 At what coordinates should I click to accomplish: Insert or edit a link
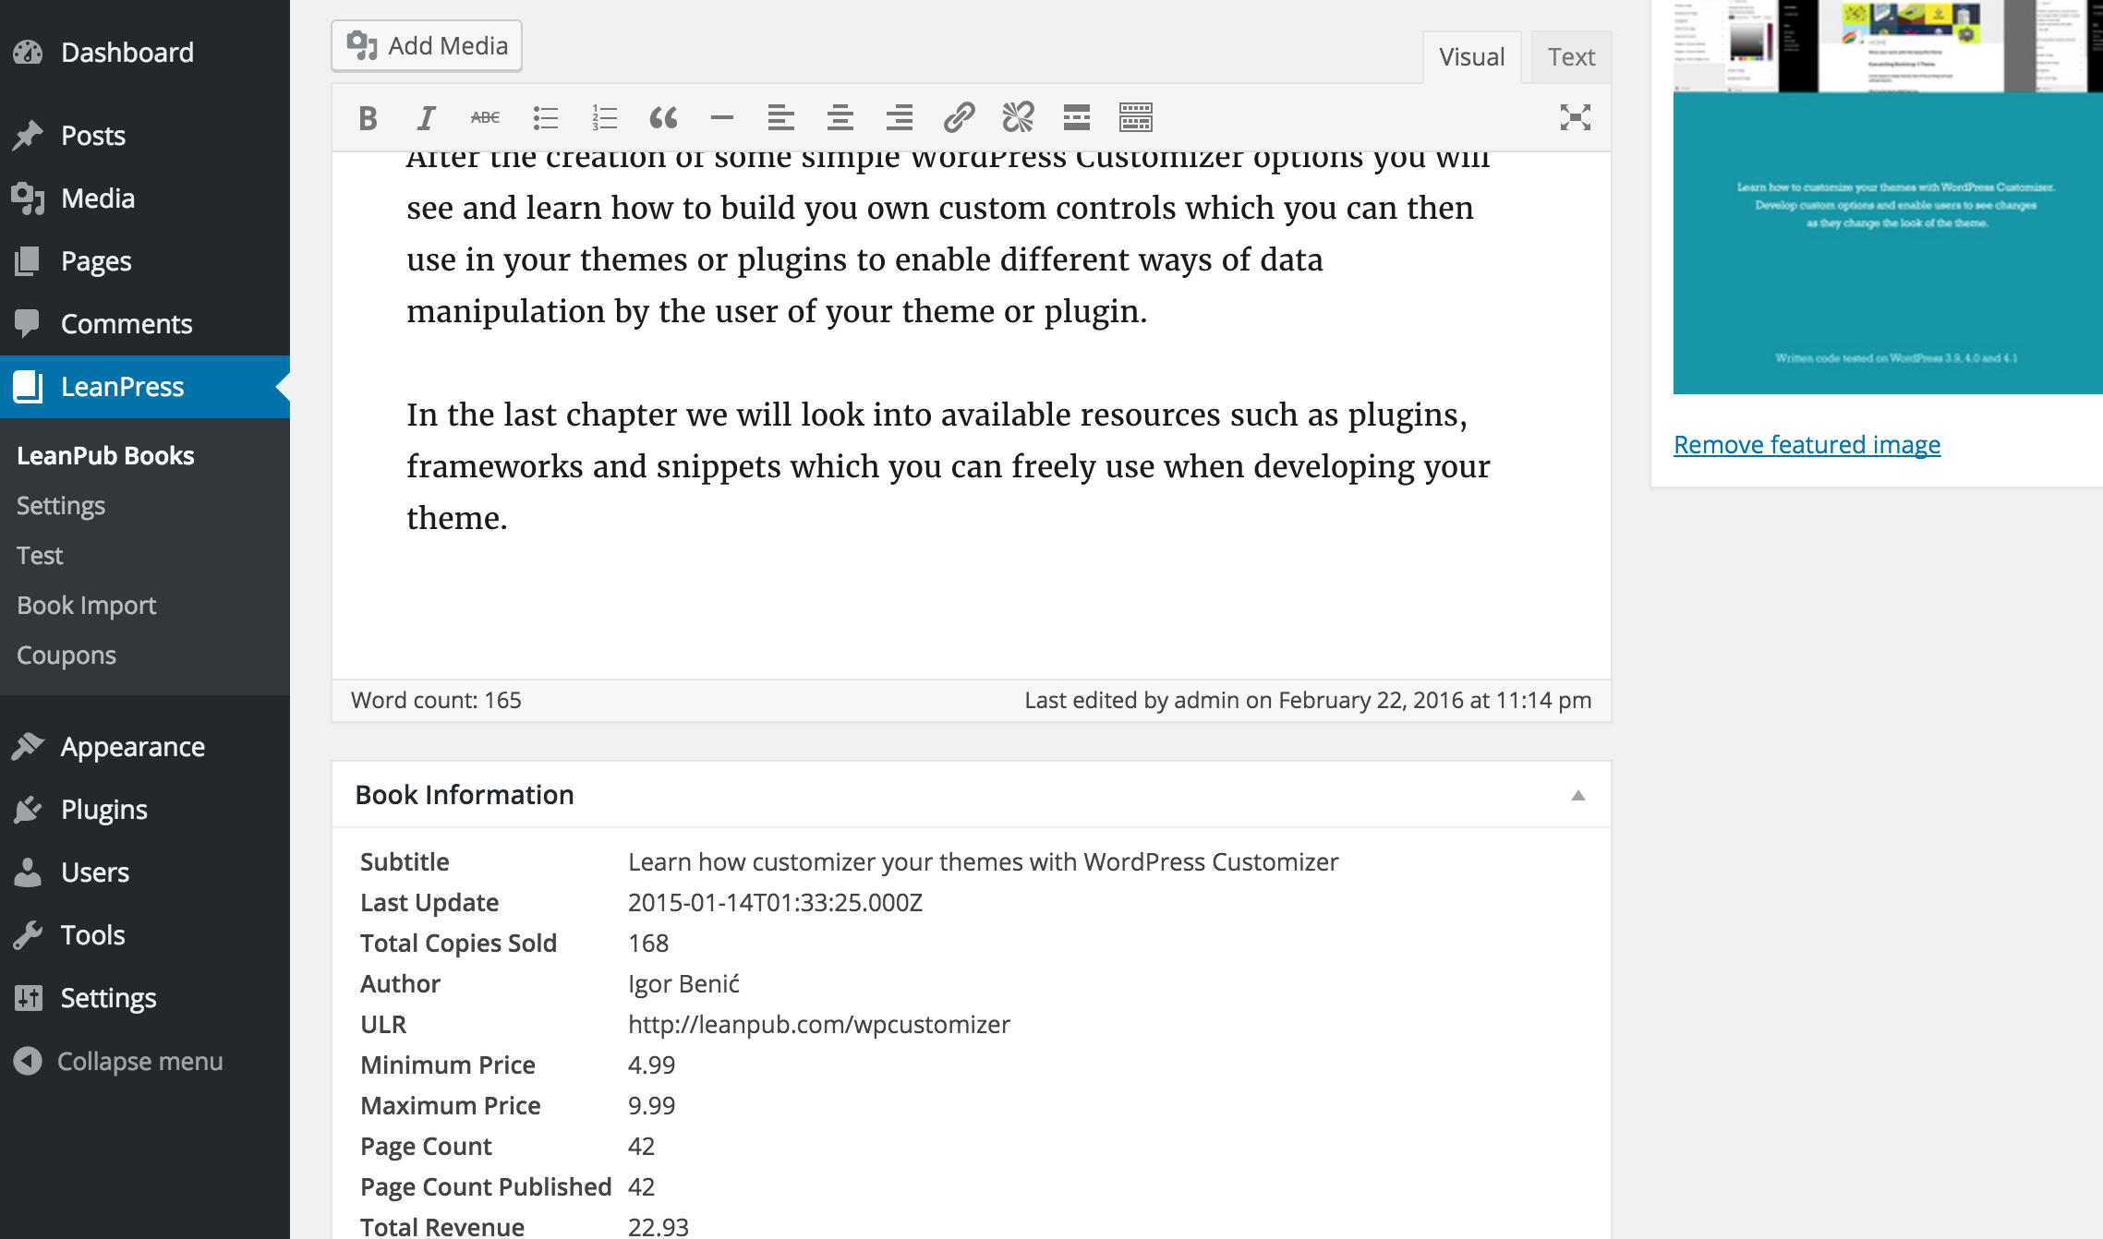(x=959, y=117)
